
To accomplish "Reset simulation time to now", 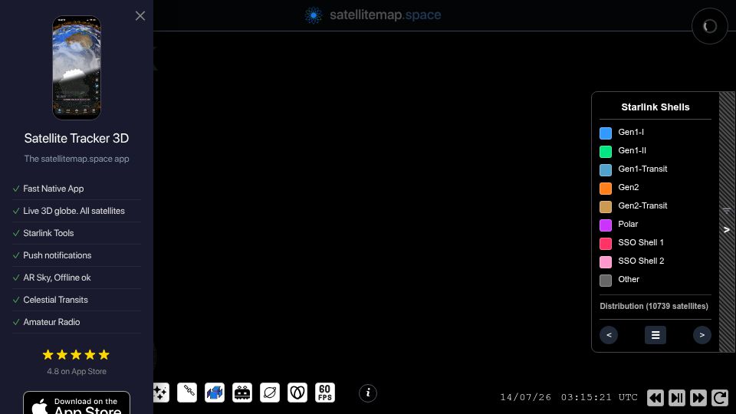I will [720, 398].
